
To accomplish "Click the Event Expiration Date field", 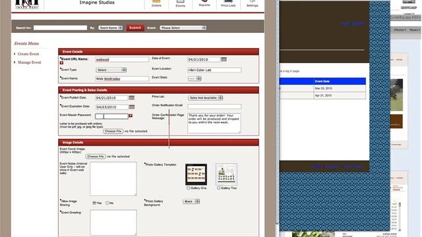I will coord(111,107).
